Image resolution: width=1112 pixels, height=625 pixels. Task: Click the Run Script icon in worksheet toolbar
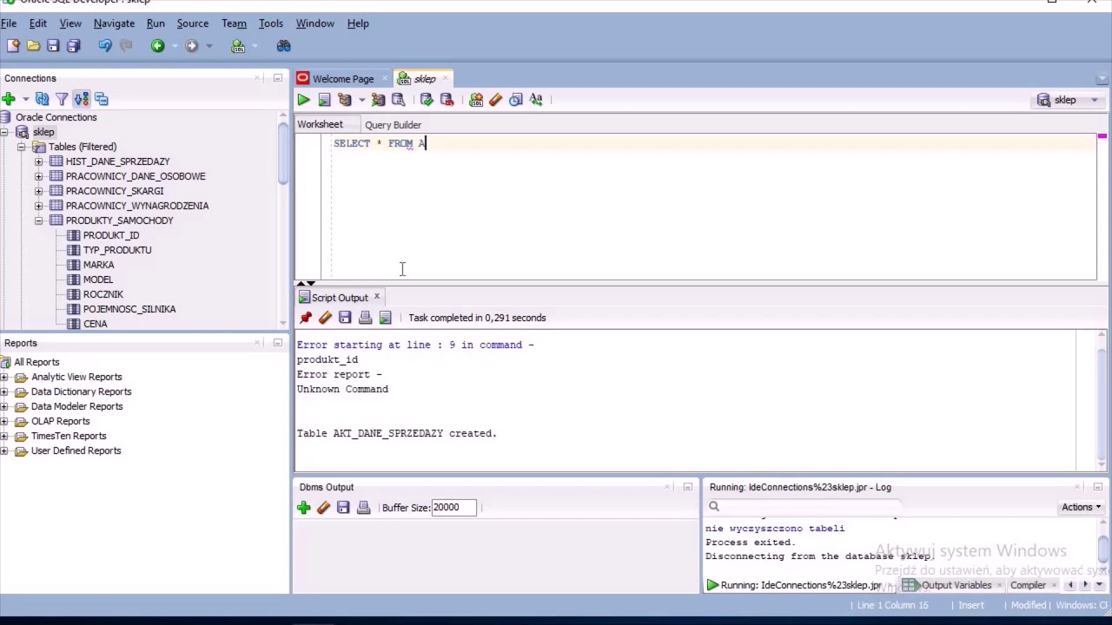click(324, 100)
